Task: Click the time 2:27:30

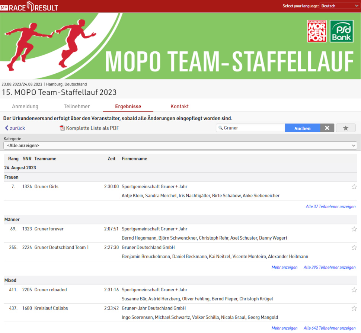Action: coord(111,247)
